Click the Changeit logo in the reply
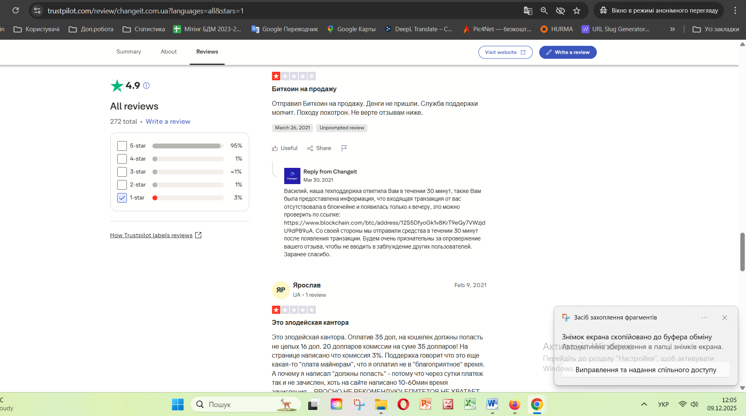The width and height of the screenshot is (746, 416). (x=292, y=176)
